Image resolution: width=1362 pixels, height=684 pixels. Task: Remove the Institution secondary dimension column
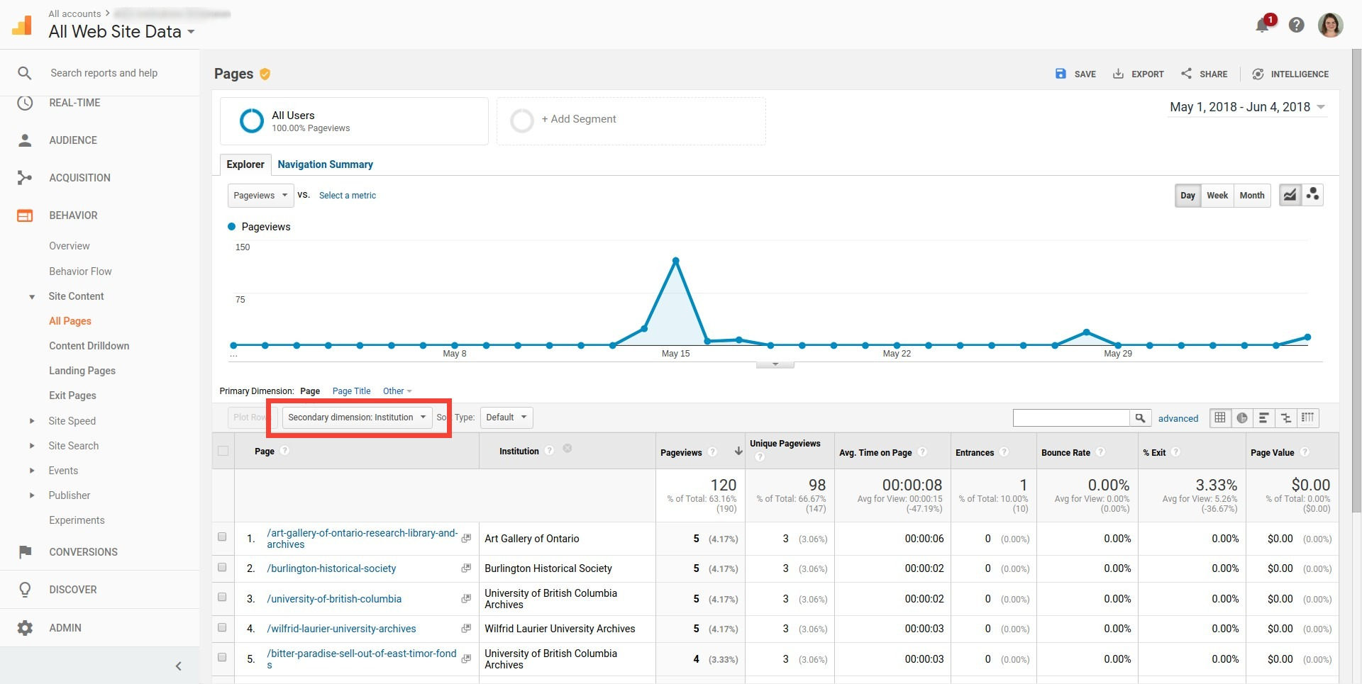(567, 449)
